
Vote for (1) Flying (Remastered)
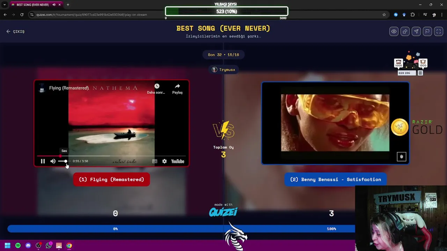click(x=111, y=180)
